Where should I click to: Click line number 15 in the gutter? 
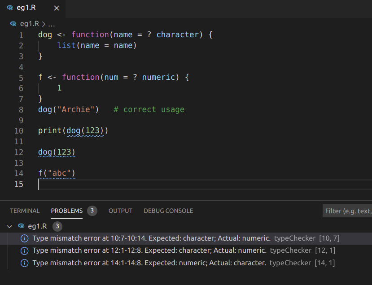pyautogui.click(x=19, y=184)
